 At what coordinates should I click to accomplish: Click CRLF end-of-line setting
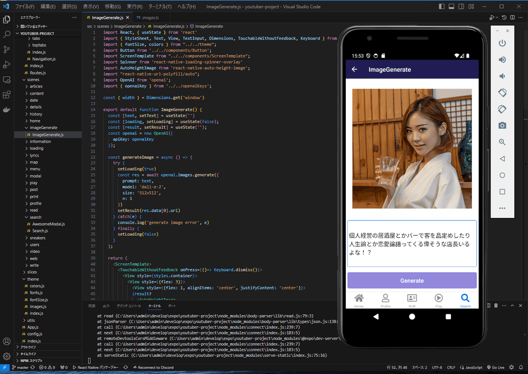[451, 367]
